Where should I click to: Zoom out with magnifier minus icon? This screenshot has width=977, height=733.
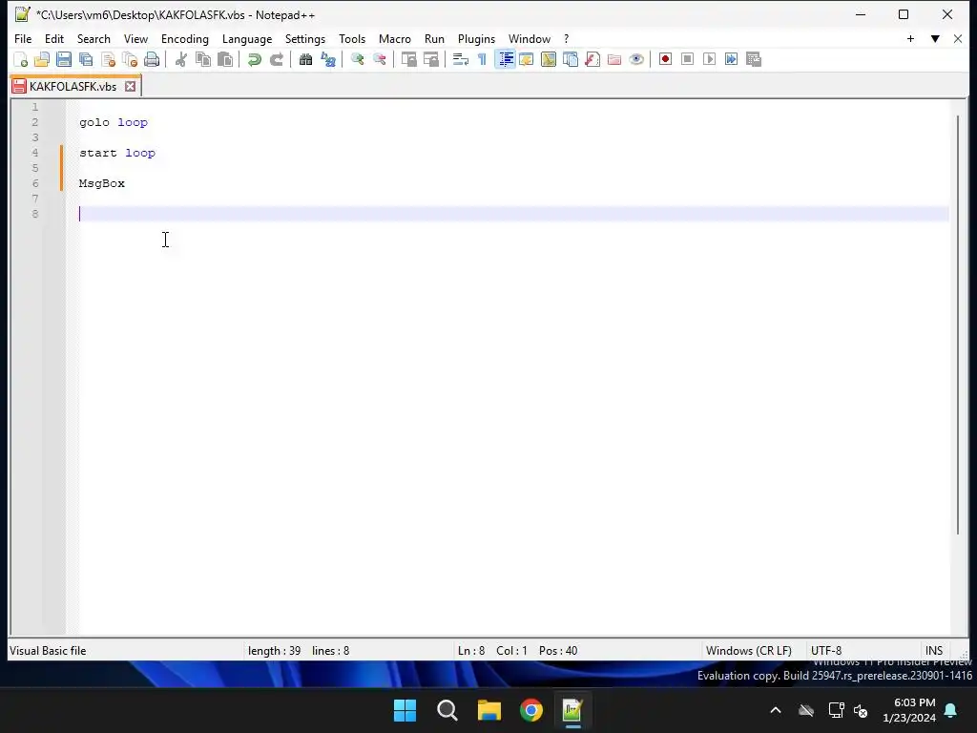pyautogui.click(x=379, y=59)
